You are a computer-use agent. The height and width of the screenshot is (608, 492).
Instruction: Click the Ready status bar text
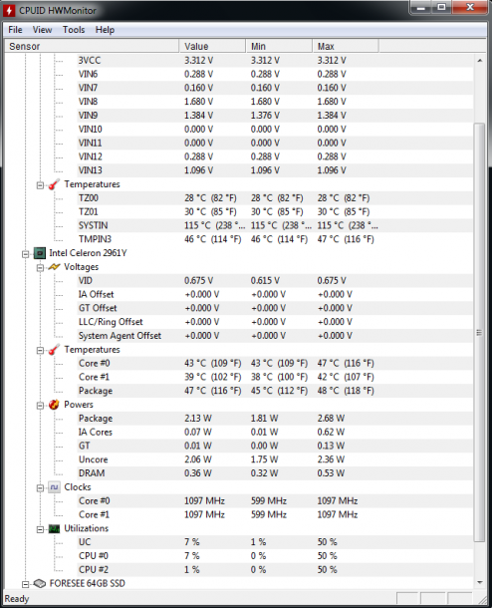pyautogui.click(x=17, y=599)
